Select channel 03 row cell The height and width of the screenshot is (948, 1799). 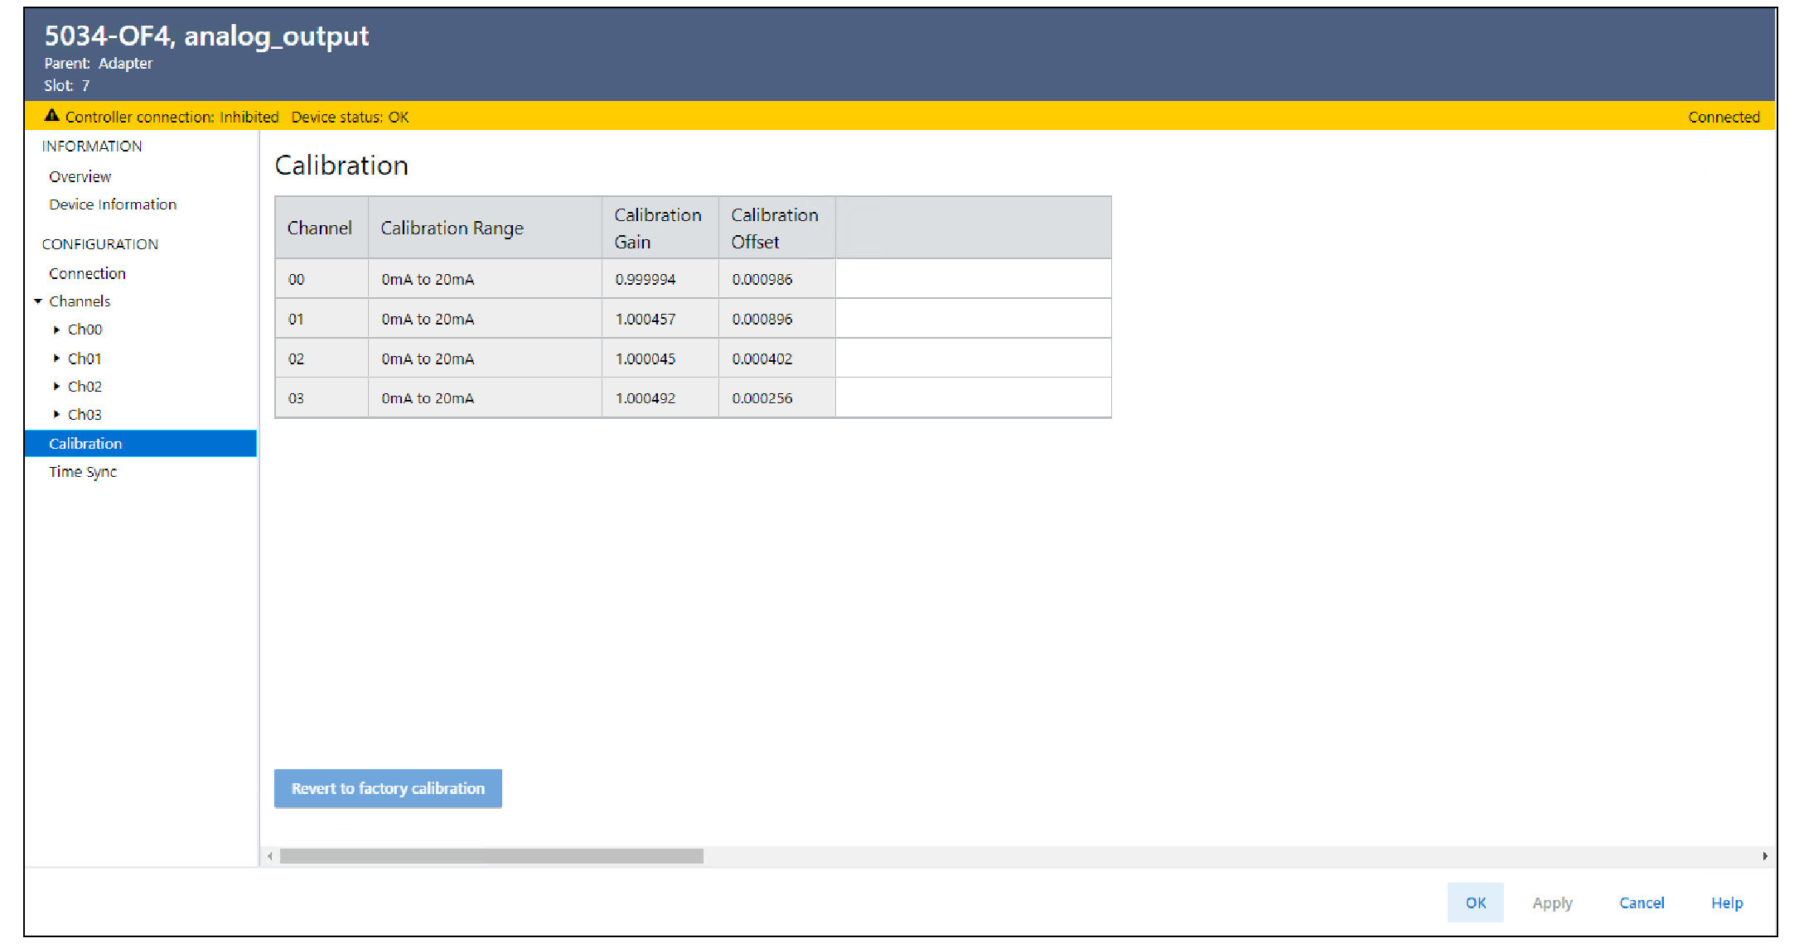click(x=322, y=398)
